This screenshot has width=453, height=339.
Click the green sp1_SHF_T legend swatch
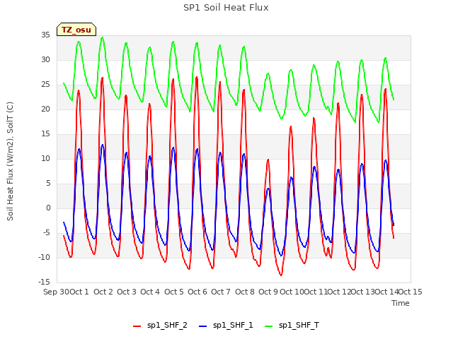pyautogui.click(x=269, y=326)
